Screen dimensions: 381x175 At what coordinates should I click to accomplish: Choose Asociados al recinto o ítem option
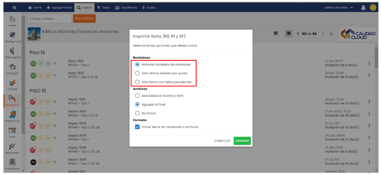(x=137, y=96)
